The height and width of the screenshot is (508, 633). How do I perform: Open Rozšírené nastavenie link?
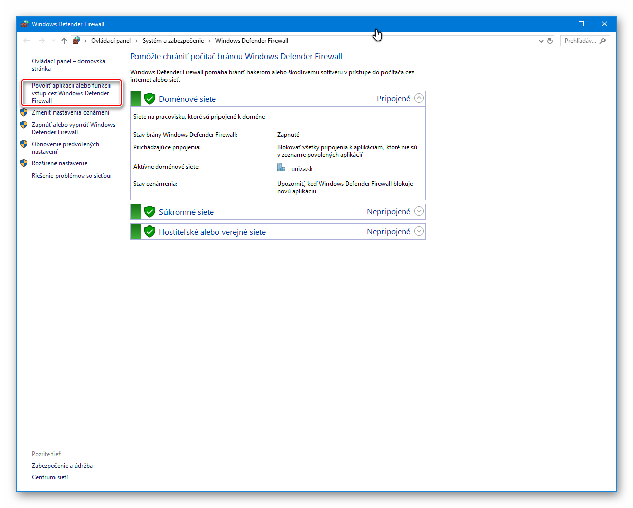pos(59,163)
